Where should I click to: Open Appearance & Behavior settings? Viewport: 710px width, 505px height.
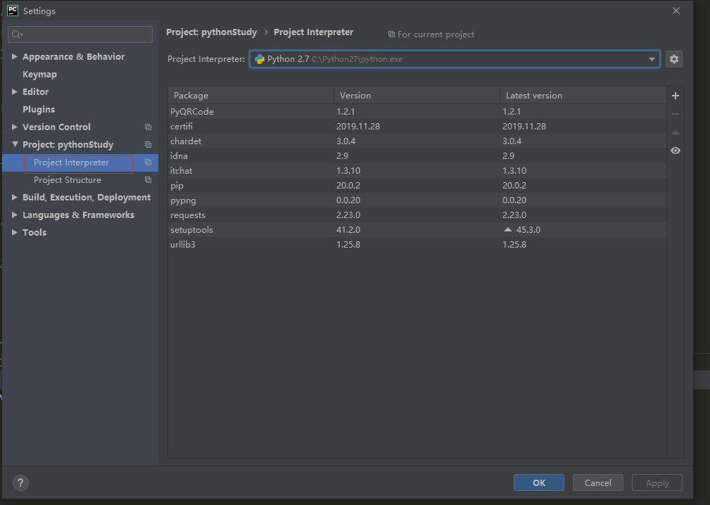[x=73, y=56]
